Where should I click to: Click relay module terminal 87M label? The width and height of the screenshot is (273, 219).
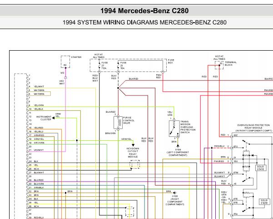(236, 173)
